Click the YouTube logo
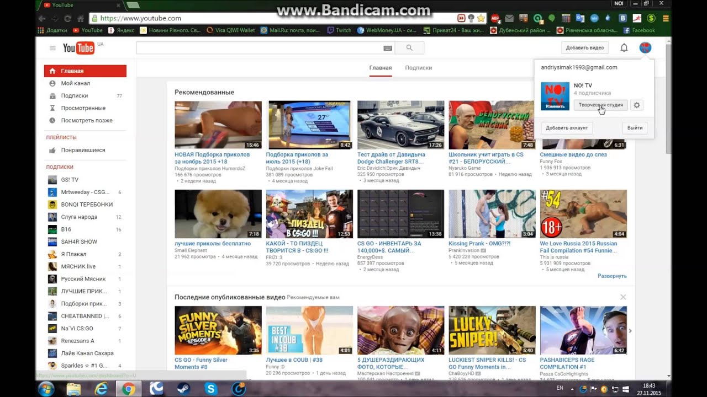 pyautogui.click(x=78, y=48)
